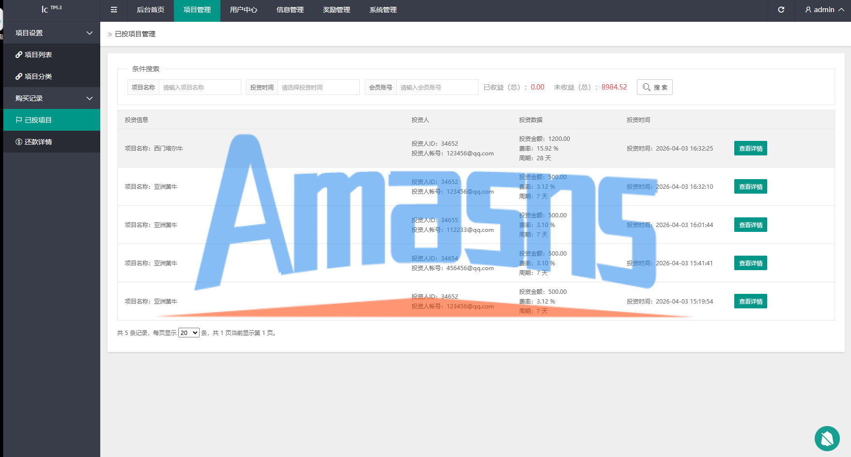Collapse the 购买记录 sidebar group
Image resolution: width=851 pixels, height=457 pixels.
point(52,98)
